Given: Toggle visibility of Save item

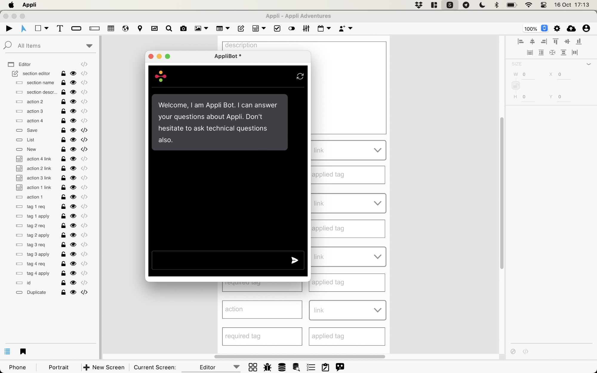Looking at the screenshot, I should pyautogui.click(x=73, y=130).
